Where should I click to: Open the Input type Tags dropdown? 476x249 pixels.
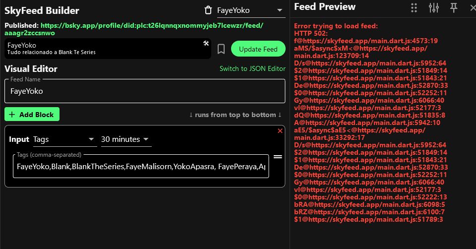[x=64, y=139]
